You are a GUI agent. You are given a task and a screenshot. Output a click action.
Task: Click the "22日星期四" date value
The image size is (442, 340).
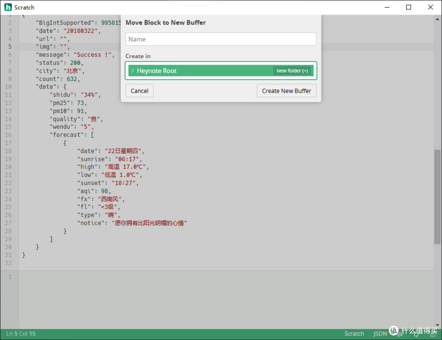pos(123,151)
